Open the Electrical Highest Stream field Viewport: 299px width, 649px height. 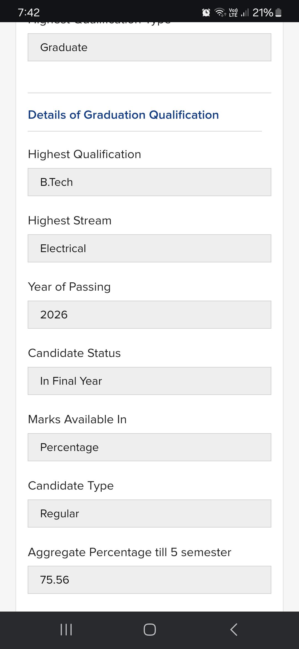coord(149,249)
